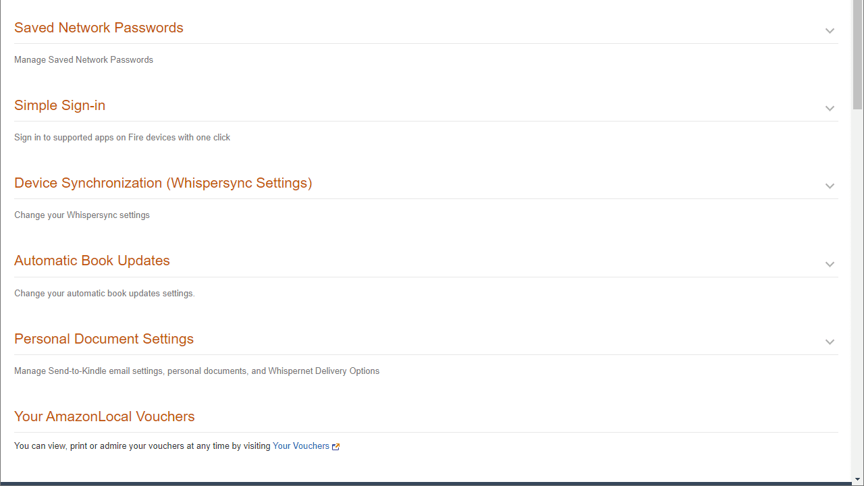Click the empty scrollbar track below the thumb
The width and height of the screenshot is (864, 486).
(x=857, y=304)
